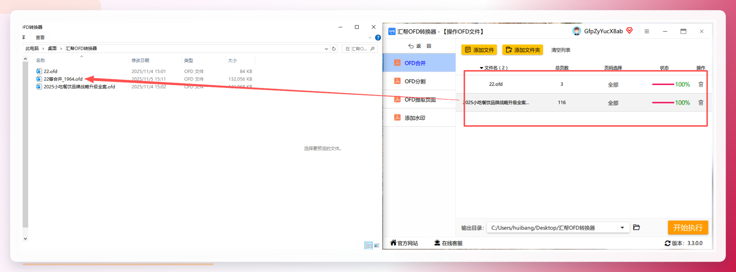Select 2025小吃餐饮品牌战略升级全案.ofd in File Explorer
This screenshot has height=272, width=736.
pos(79,87)
